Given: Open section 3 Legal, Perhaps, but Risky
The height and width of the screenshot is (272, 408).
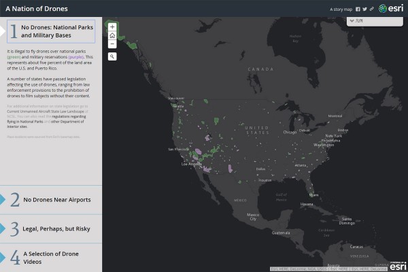Looking at the screenshot, I should pyautogui.click(x=51, y=229).
